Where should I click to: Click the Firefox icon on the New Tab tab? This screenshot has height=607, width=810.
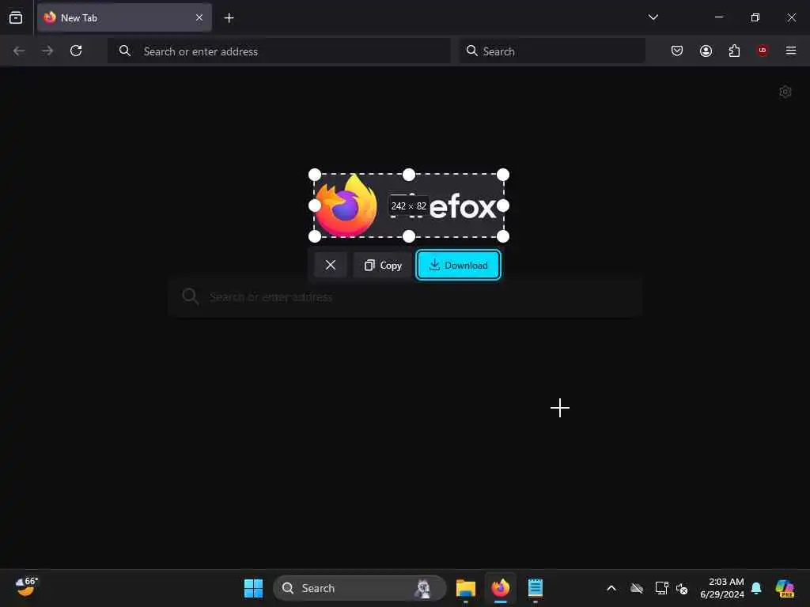[50, 17]
